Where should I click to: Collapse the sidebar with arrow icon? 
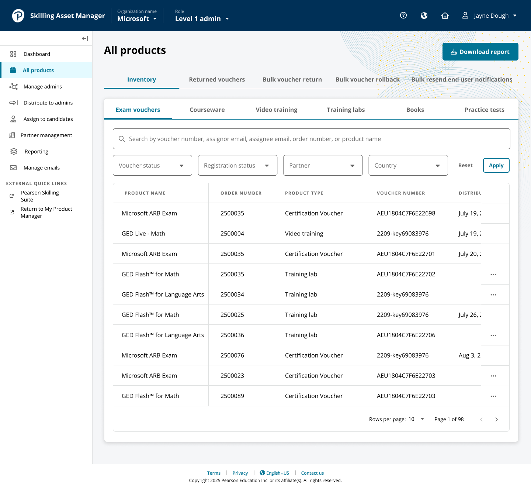85,38
